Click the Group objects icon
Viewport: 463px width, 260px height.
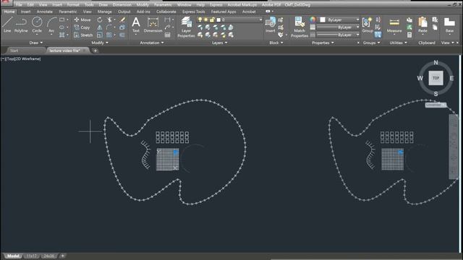(x=367, y=24)
